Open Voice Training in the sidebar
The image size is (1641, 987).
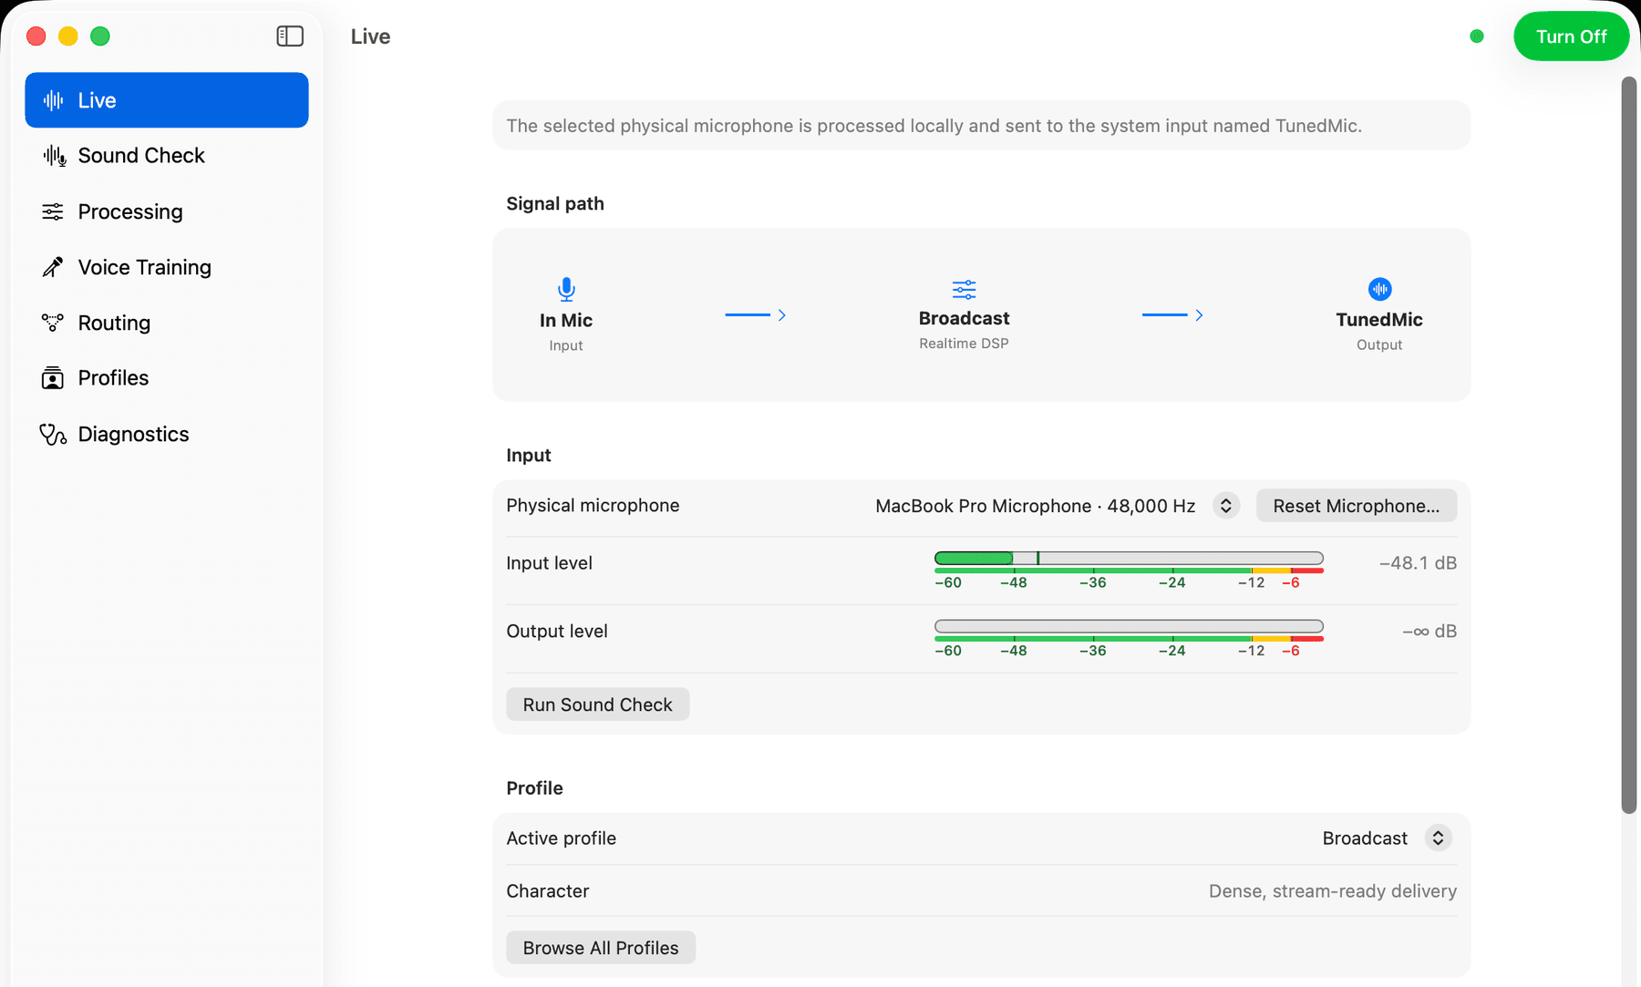pyautogui.click(x=167, y=267)
